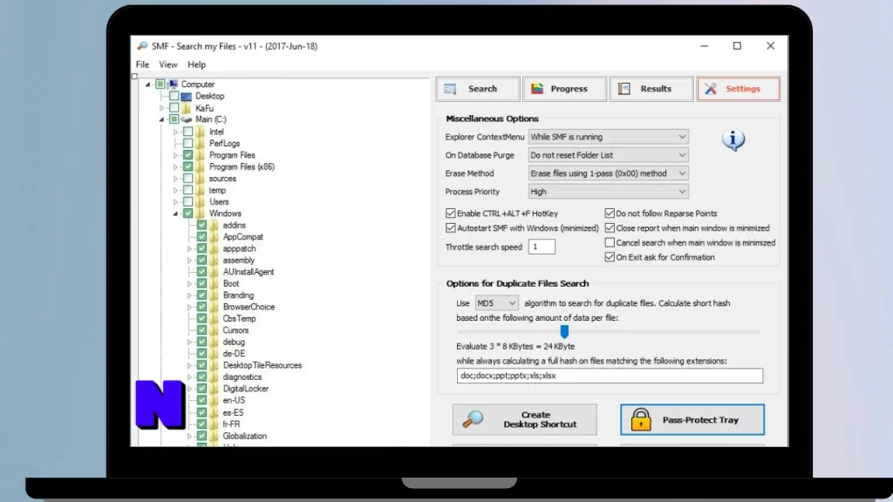Select the BrowserChoice tree row

pos(249,307)
